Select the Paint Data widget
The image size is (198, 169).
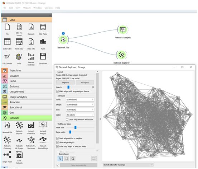[x=19, y=42]
